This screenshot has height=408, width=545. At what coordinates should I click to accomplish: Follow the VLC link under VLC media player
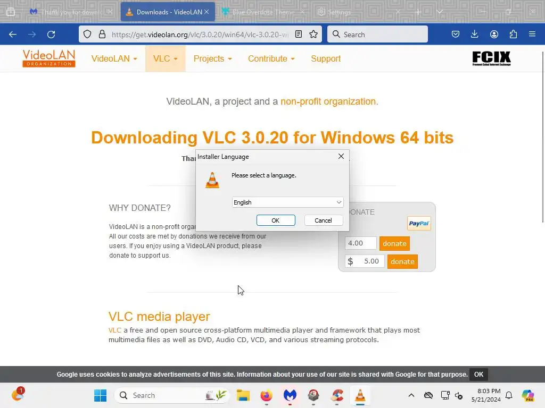[x=115, y=330]
